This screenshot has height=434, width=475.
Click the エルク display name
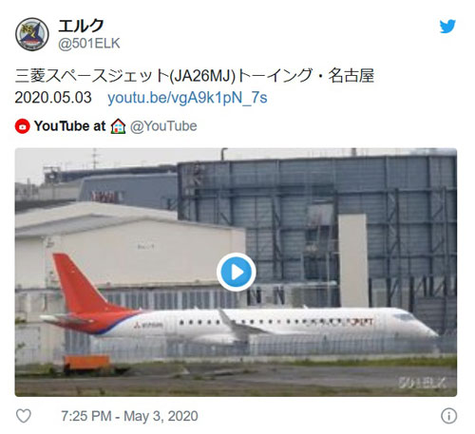point(81,26)
